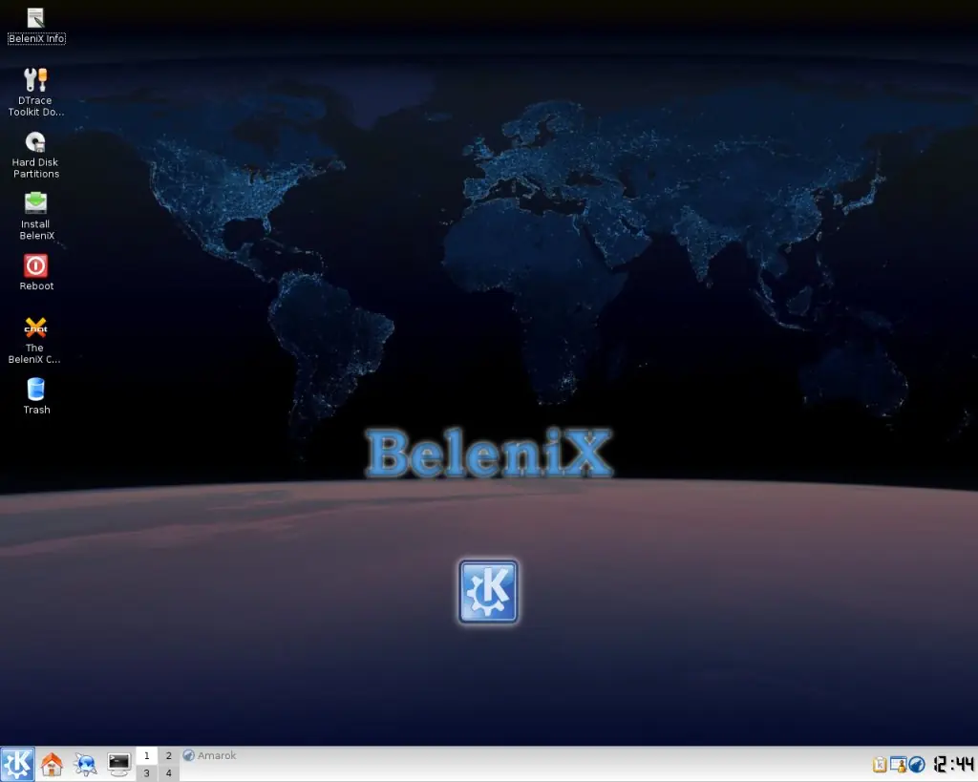Viewport: 978px width, 782px height.
Task: Click the Amarok wolf icon in system tray
Action: 917,765
